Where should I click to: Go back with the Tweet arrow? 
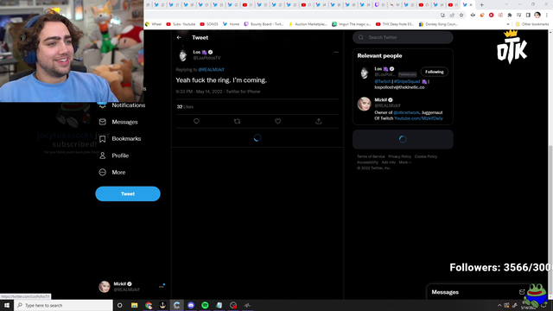(179, 37)
